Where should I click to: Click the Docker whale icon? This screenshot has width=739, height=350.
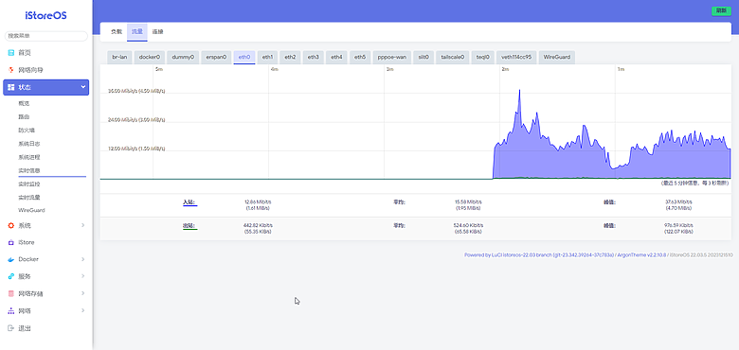(11, 259)
